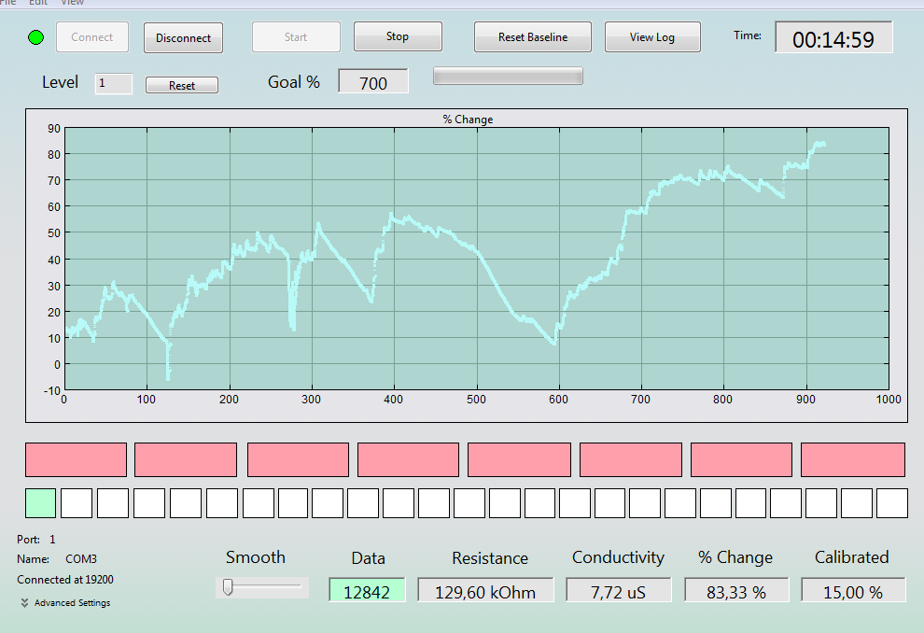Stop the recording session
The height and width of the screenshot is (633, 924).
[398, 36]
